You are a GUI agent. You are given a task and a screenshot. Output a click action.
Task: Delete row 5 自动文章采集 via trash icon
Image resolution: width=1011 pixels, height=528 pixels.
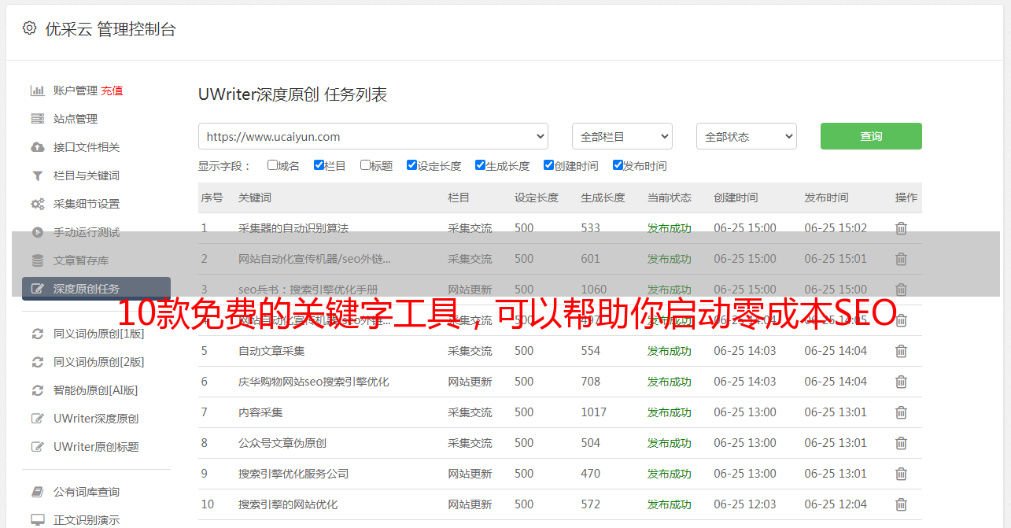[902, 351]
